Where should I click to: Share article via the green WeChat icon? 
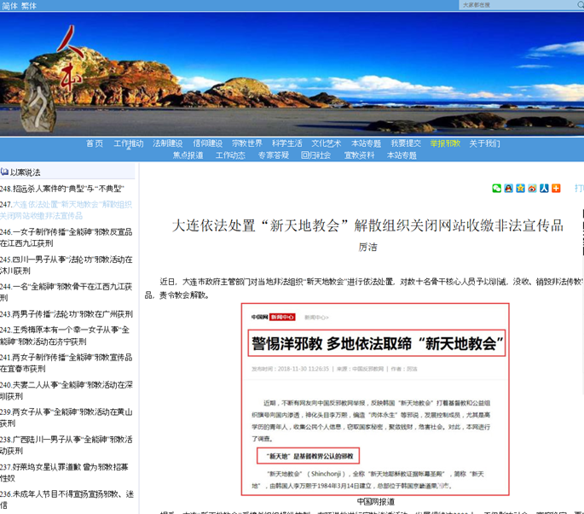coord(496,189)
